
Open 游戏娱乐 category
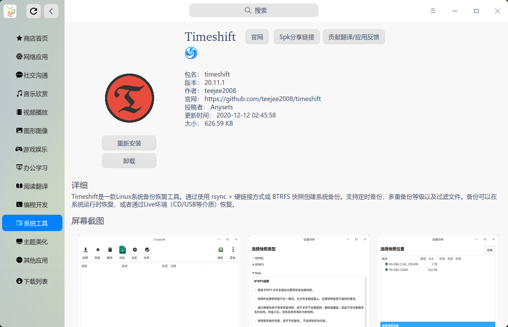32,149
